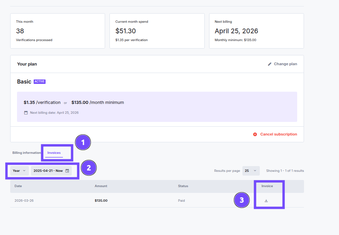
Task: Click the Status column header
Action: point(183,186)
